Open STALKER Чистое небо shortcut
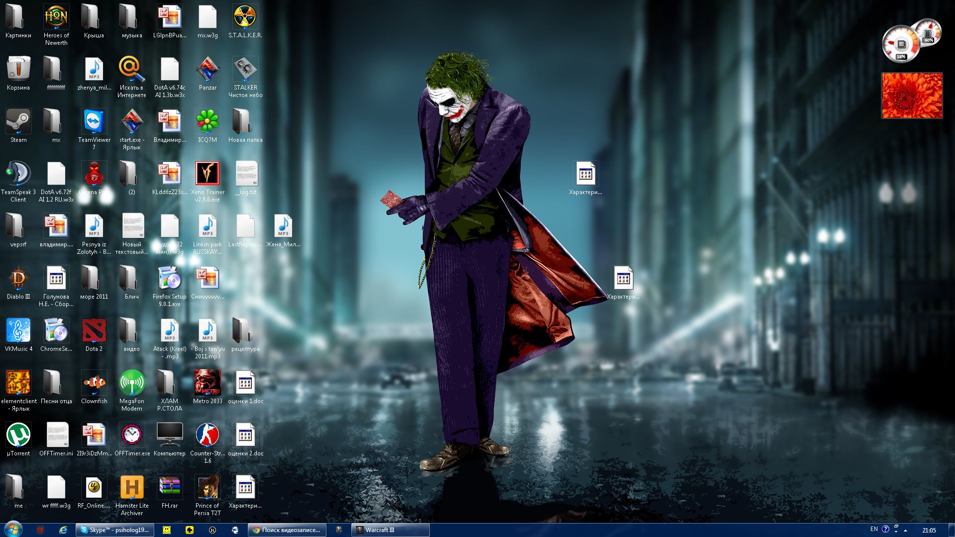955x537 pixels. tap(245, 77)
